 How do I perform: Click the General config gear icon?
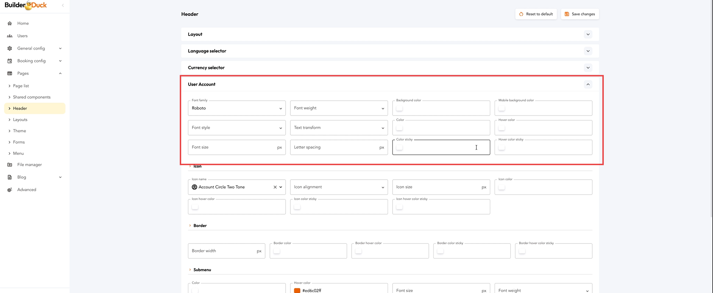point(10,49)
